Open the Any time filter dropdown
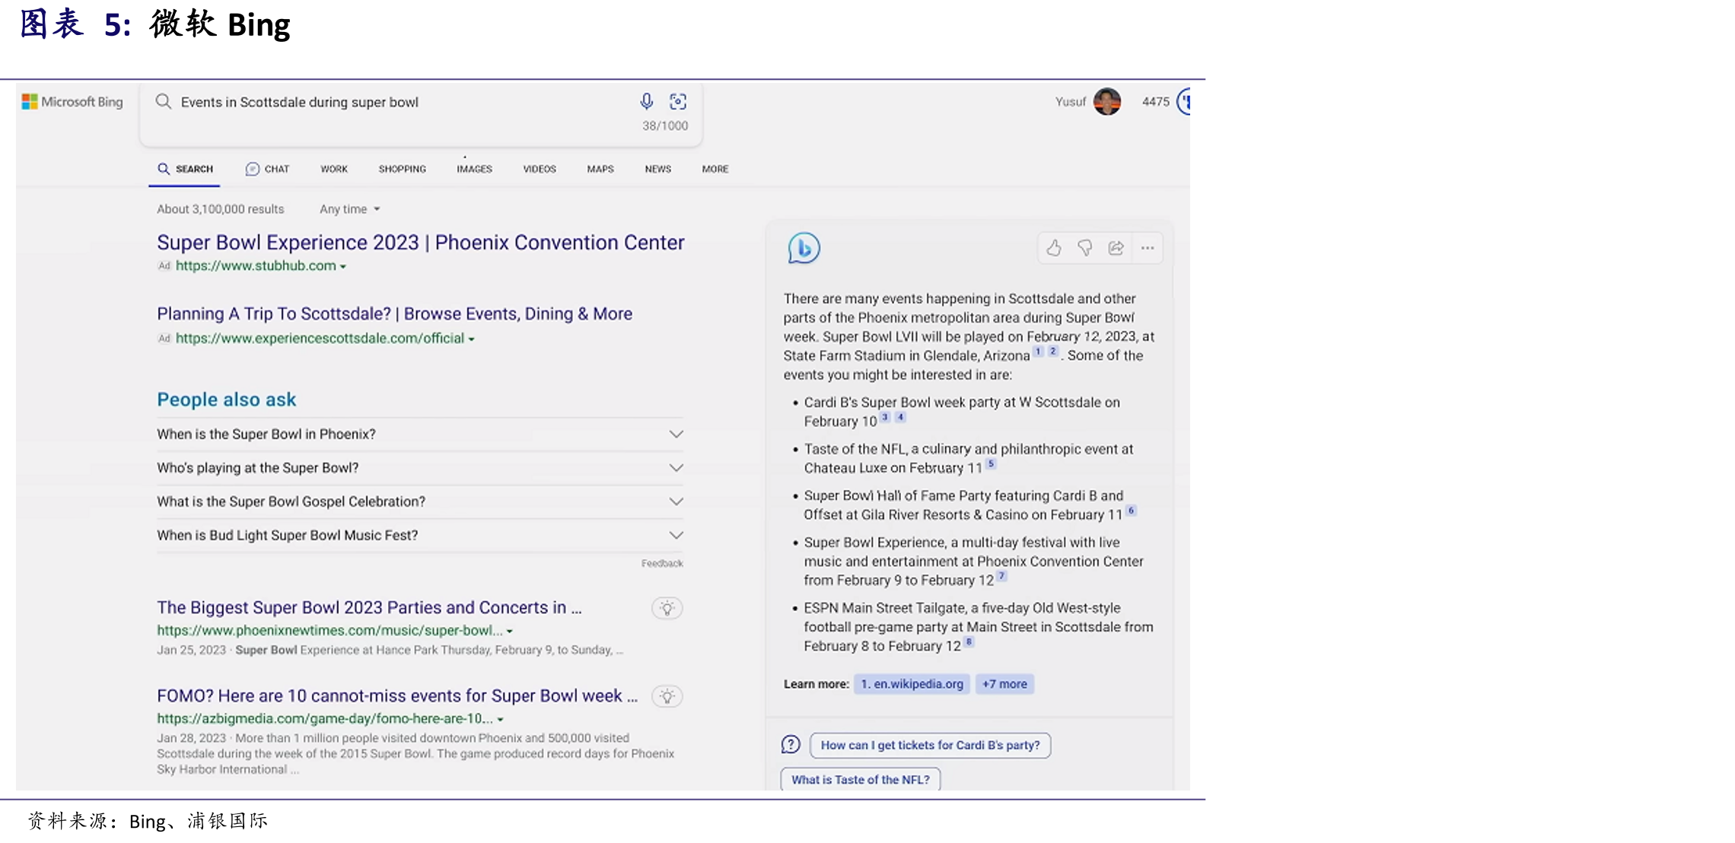 point(350,209)
